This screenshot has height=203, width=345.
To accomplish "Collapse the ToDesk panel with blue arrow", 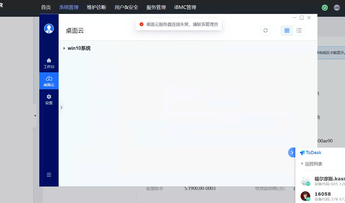I will [x=292, y=153].
